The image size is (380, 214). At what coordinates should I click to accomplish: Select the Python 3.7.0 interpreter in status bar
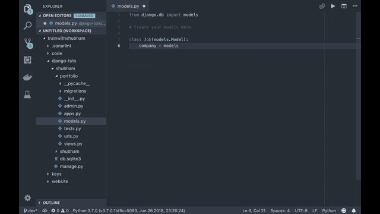(x=129, y=210)
